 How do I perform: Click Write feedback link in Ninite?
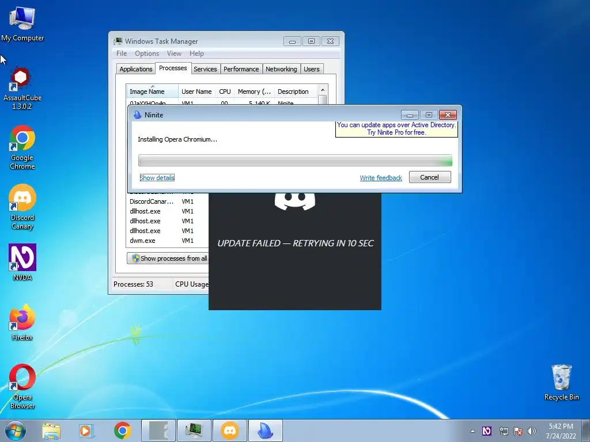(381, 178)
